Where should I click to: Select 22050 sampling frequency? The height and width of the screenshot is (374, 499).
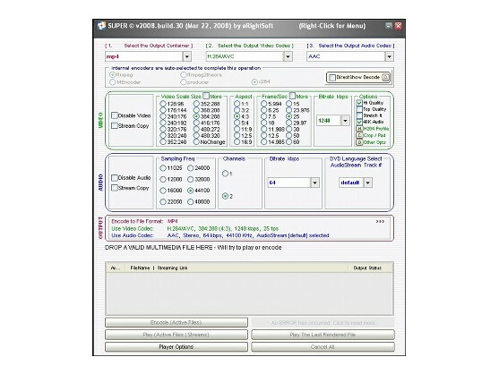click(x=163, y=202)
